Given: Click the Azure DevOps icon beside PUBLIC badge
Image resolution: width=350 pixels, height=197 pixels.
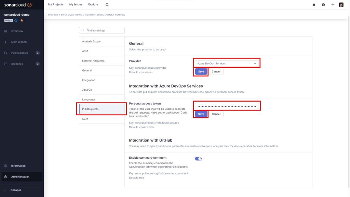Looking at the screenshot, I should pos(16,20).
